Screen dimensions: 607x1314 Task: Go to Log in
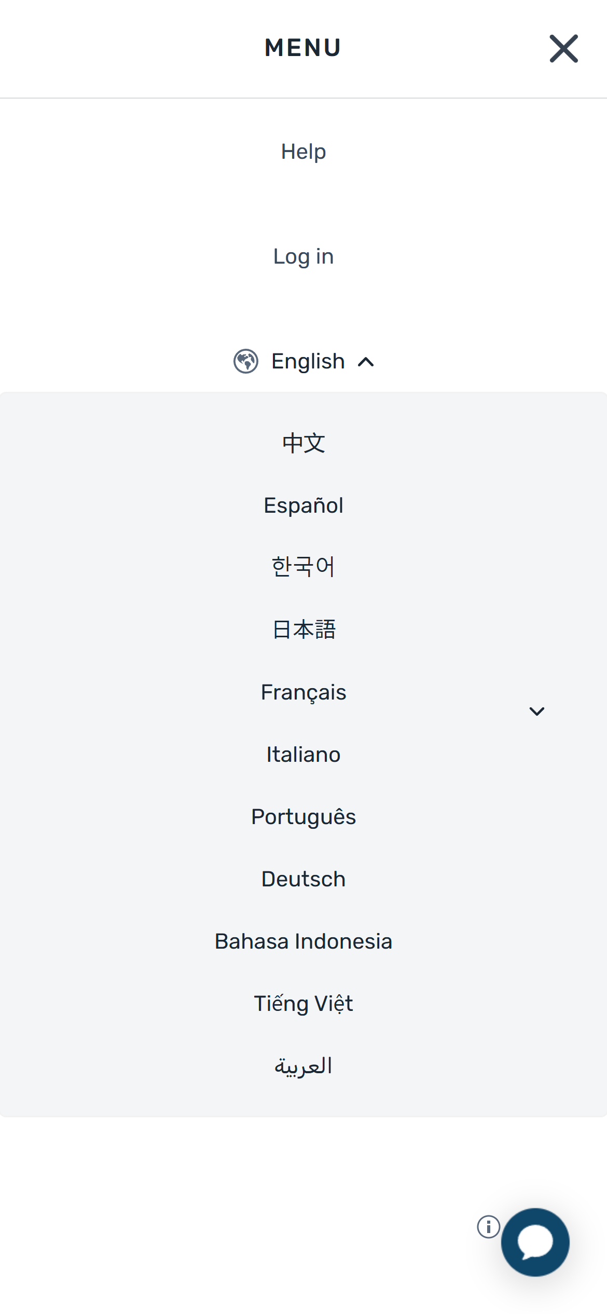tap(303, 256)
